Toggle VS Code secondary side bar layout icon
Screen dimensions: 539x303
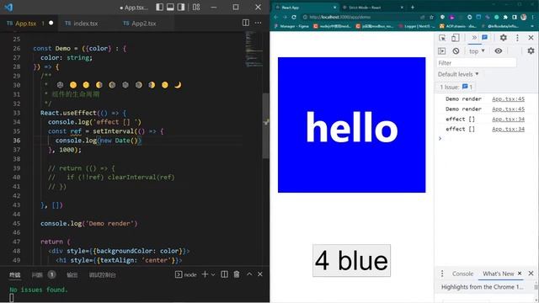point(181,8)
